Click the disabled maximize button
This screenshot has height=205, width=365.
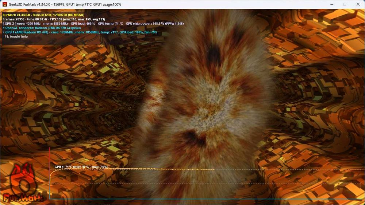(x=345, y=4)
